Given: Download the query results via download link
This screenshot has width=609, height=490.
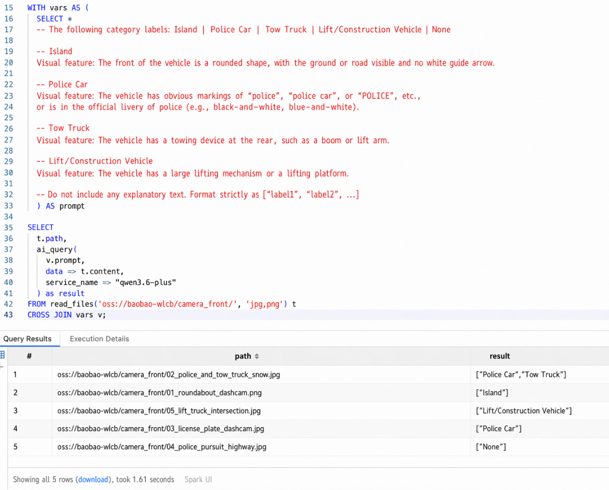Looking at the screenshot, I should pos(93,479).
